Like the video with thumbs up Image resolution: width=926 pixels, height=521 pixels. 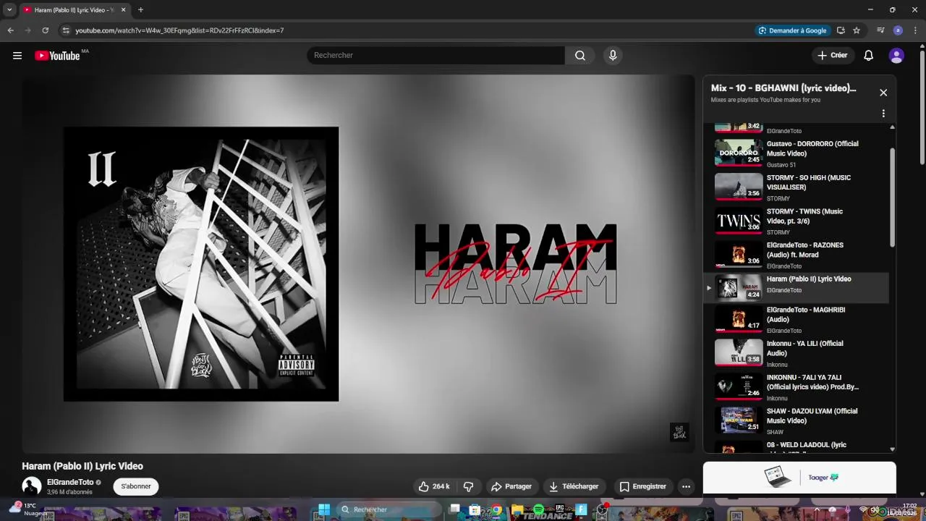pos(434,486)
